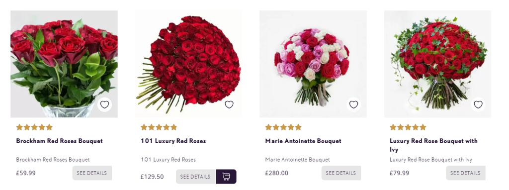Click star rating for 101 Luxury Red Roses

[x=159, y=127]
